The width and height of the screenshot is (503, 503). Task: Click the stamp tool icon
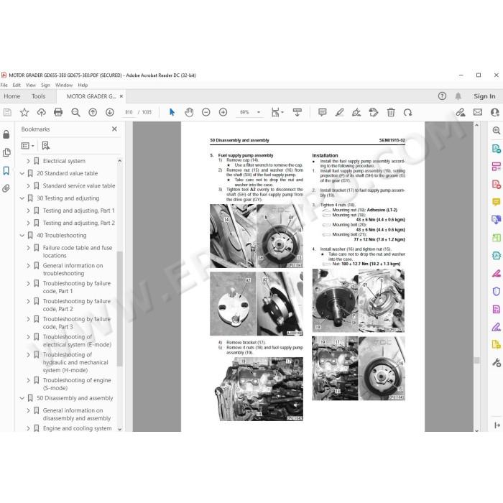pyautogui.click(x=374, y=112)
